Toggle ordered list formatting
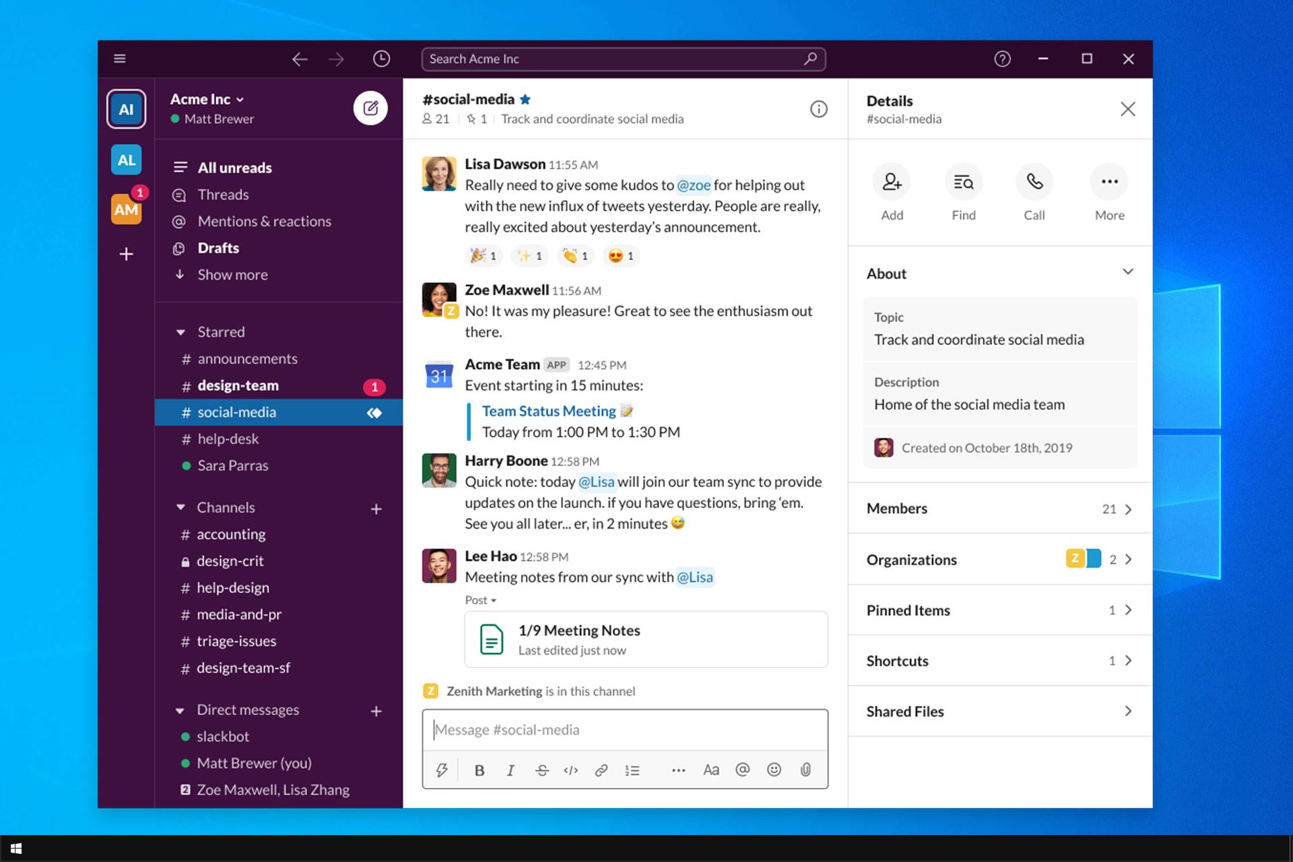The height and width of the screenshot is (862, 1293). point(632,770)
